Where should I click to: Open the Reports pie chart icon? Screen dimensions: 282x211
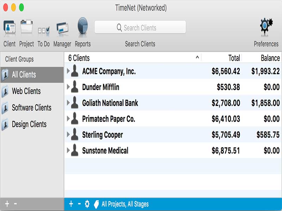83,26
